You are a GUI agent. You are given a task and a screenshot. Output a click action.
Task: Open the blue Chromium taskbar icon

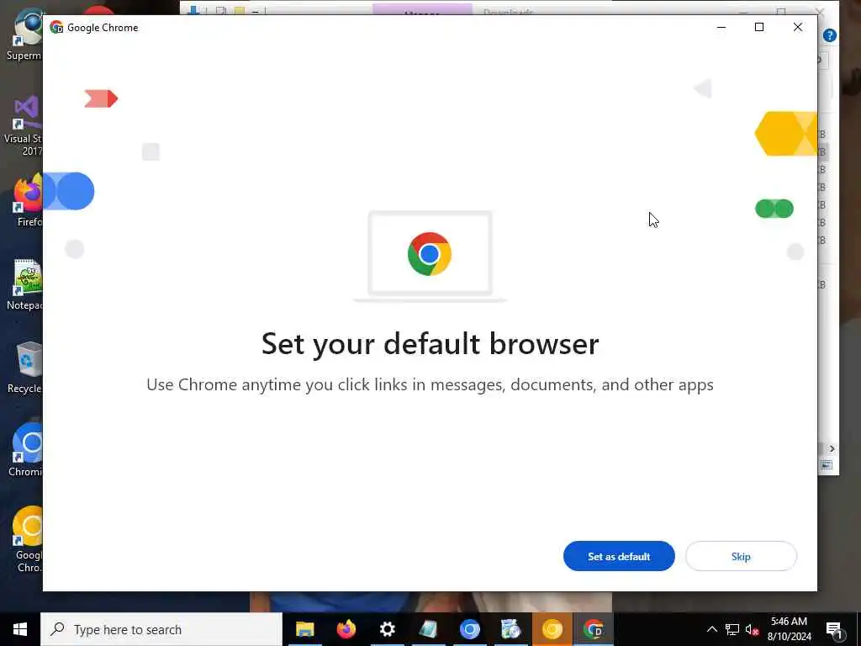(469, 629)
